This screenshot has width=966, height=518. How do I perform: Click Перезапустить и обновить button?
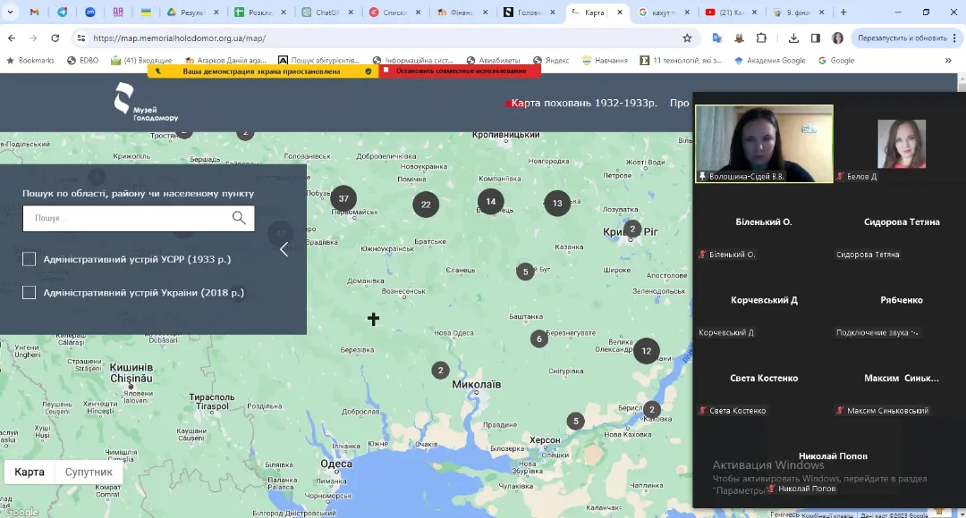(x=902, y=38)
